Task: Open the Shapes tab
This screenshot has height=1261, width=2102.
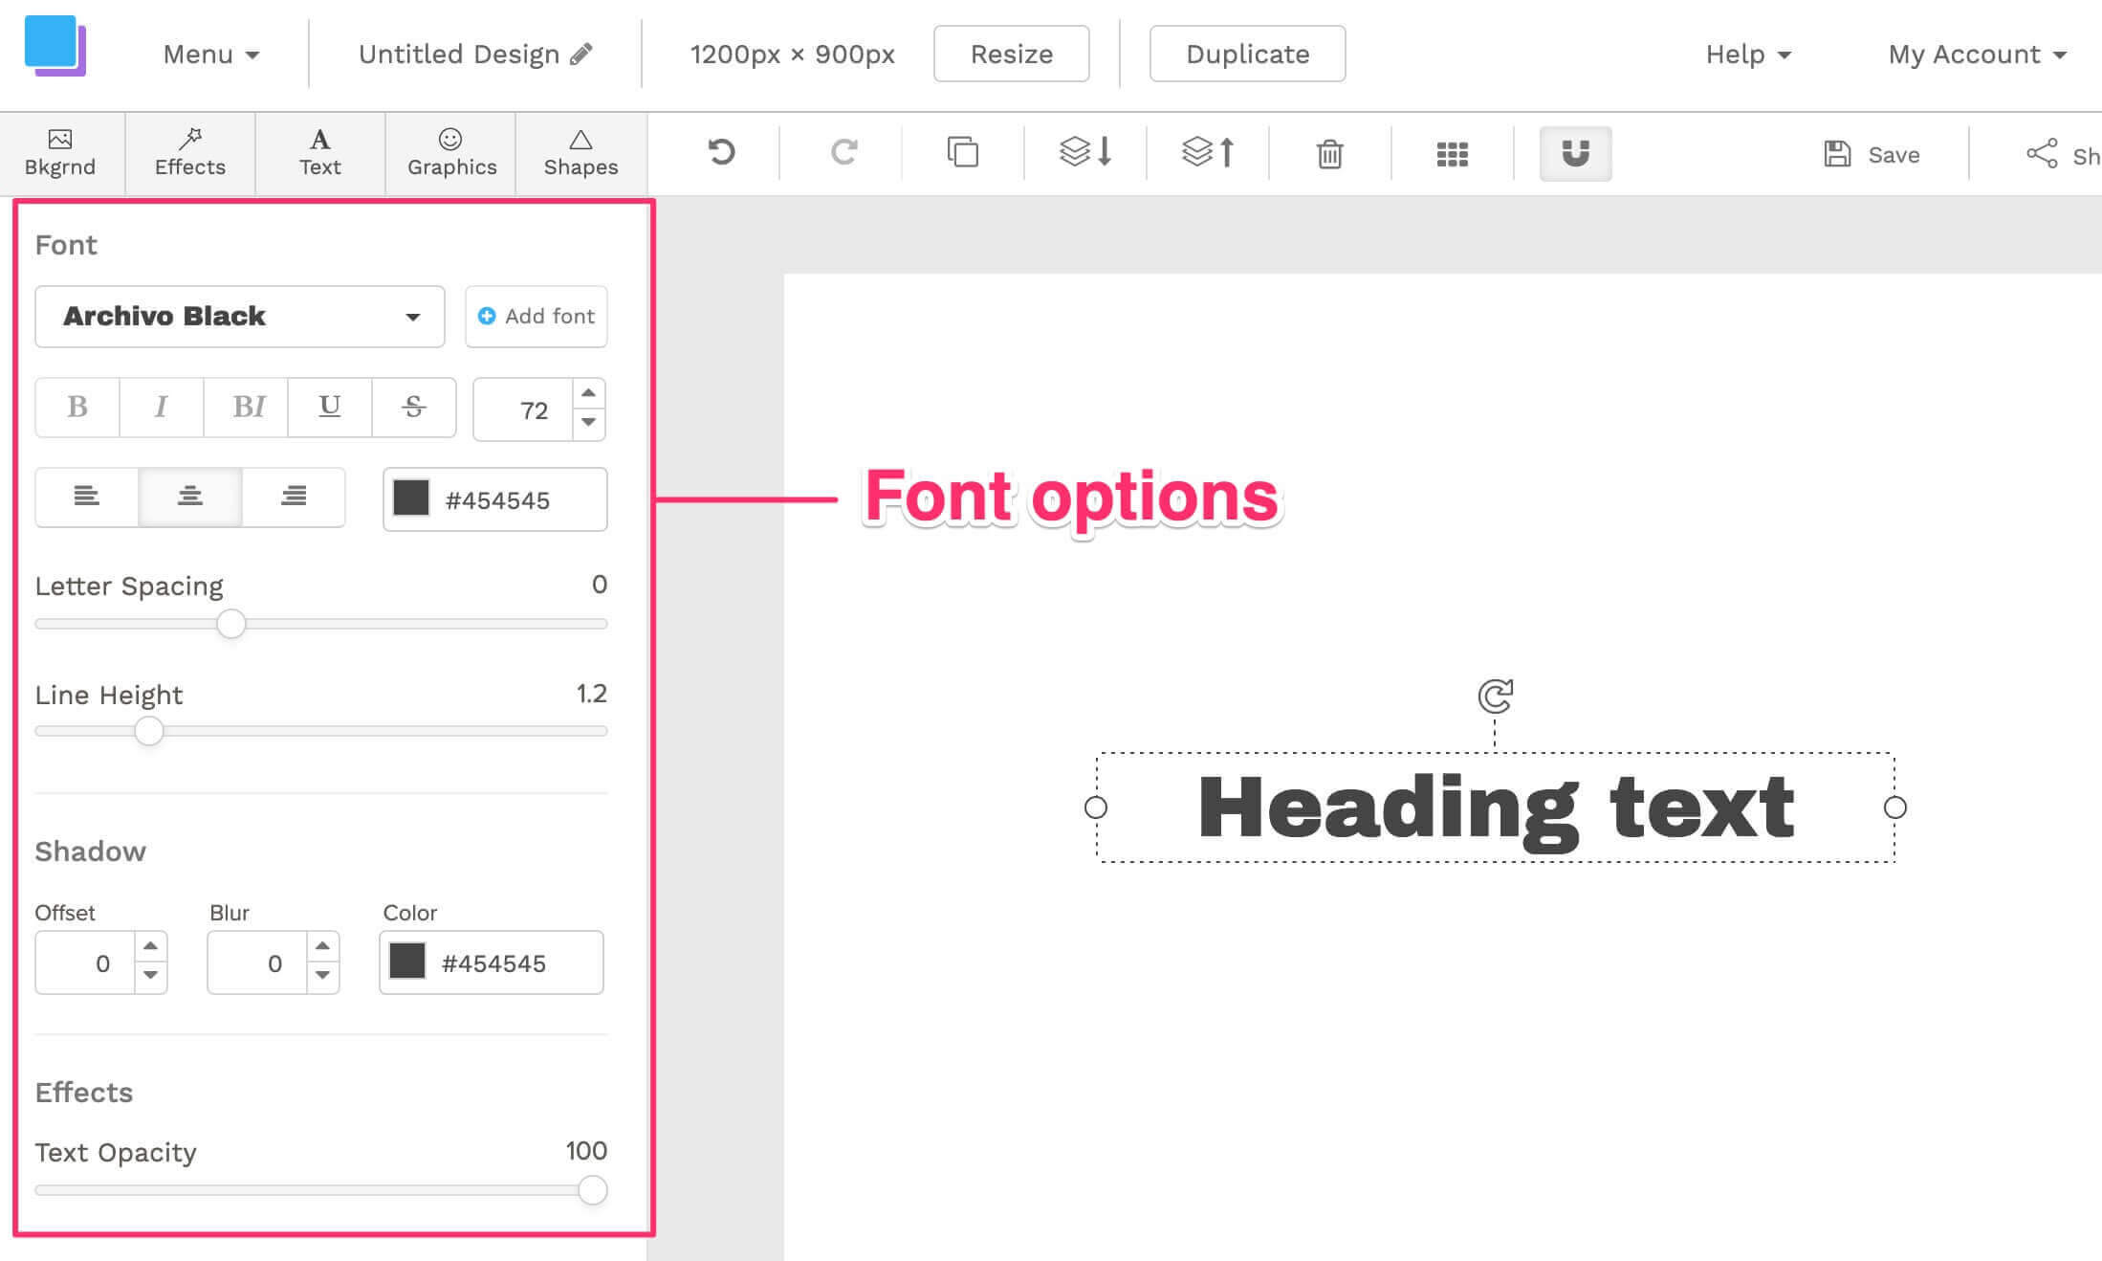Action: tap(580, 154)
